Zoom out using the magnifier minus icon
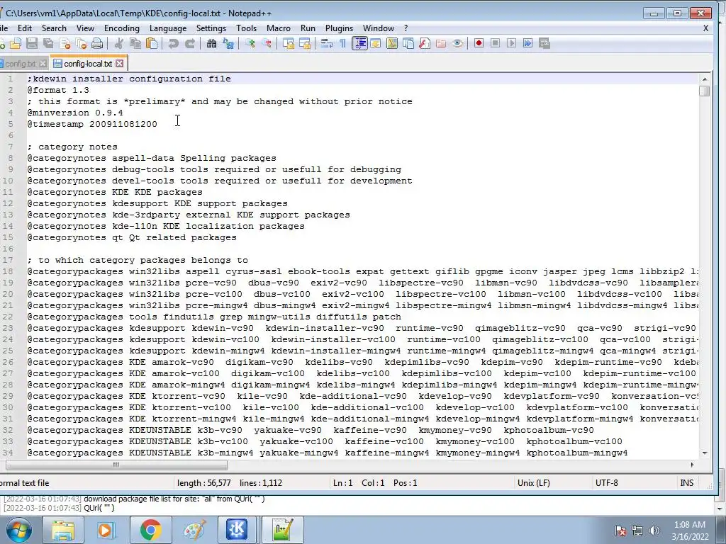This screenshot has width=726, height=544. pyautogui.click(x=267, y=43)
